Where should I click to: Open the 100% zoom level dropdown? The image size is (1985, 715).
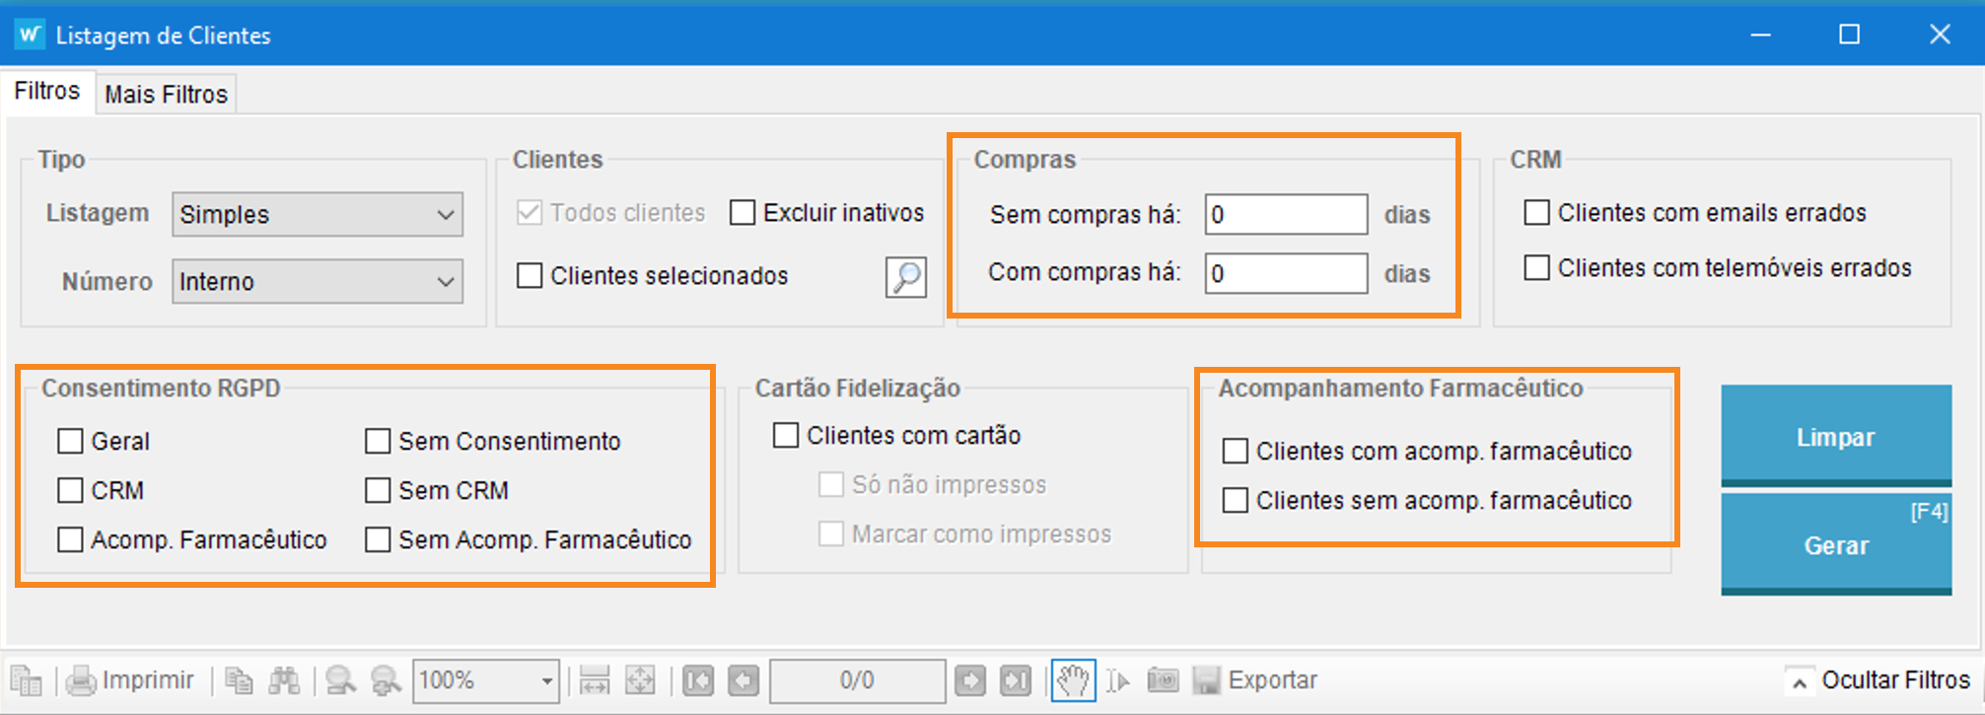(x=545, y=680)
